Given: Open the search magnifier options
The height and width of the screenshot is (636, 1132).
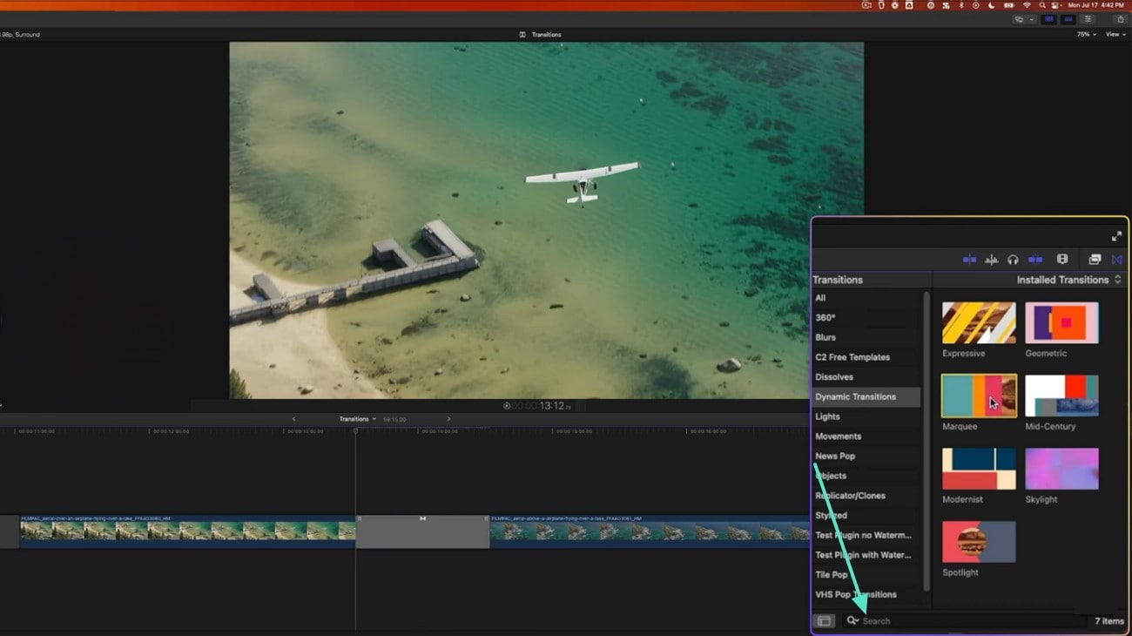Looking at the screenshot, I should [852, 621].
